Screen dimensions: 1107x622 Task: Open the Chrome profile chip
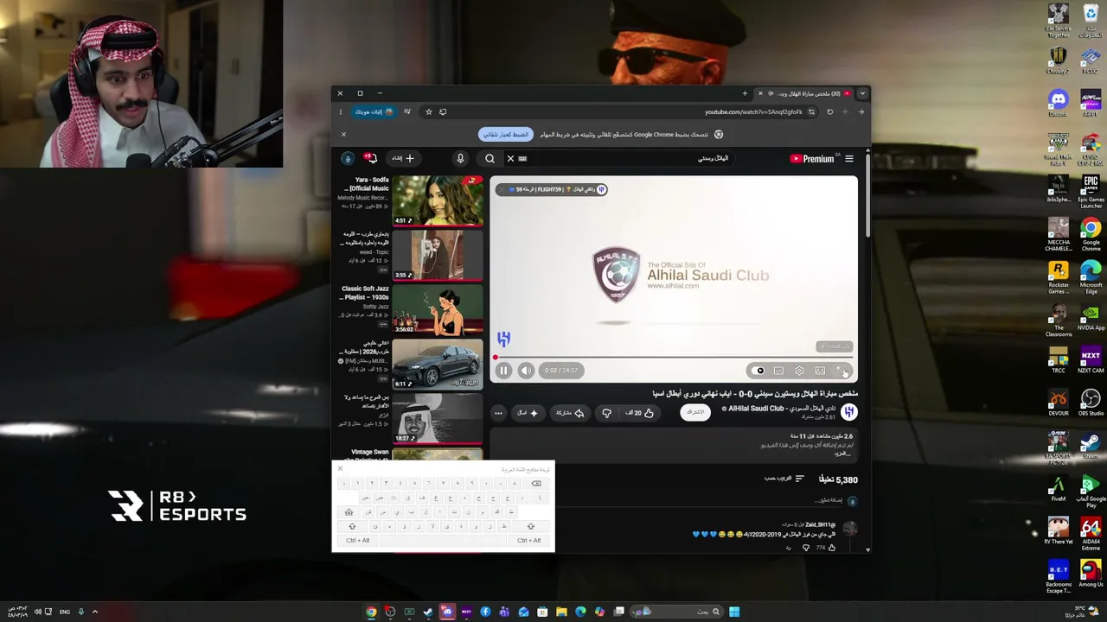pyautogui.click(x=374, y=111)
